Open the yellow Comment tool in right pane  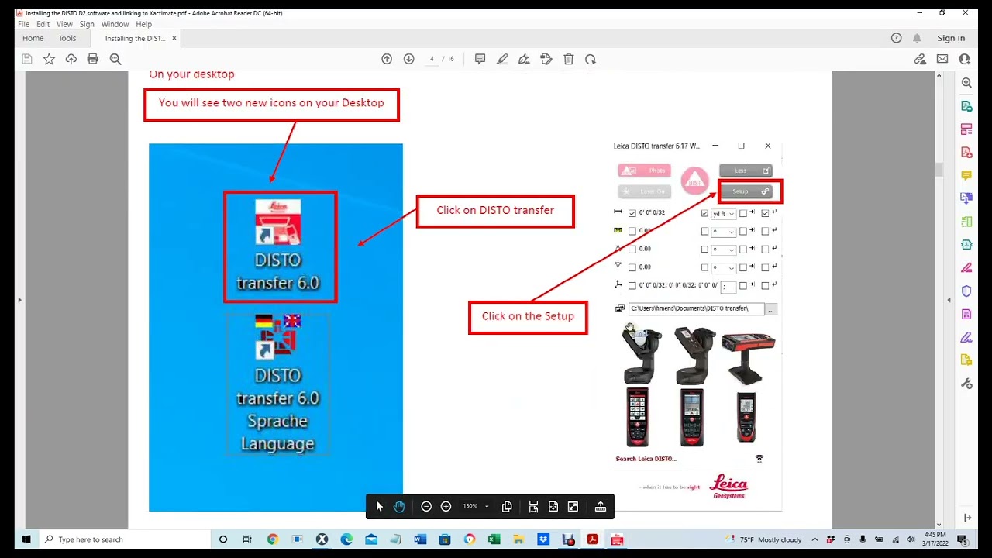point(966,175)
